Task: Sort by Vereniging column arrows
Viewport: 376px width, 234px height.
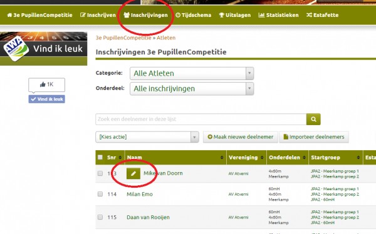Action: pos(262,158)
